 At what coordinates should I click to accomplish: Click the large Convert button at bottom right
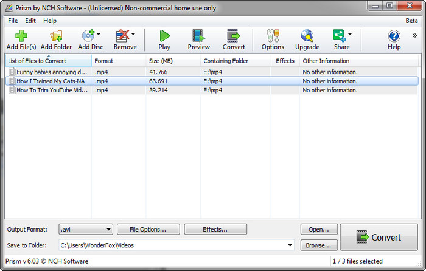tap(379, 237)
